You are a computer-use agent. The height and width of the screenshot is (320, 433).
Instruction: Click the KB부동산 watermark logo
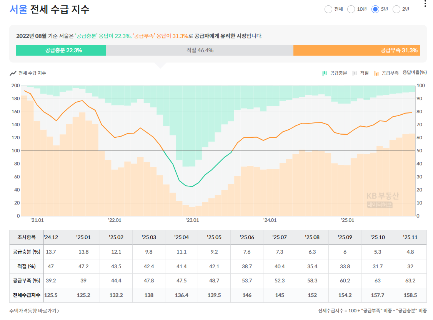pyautogui.click(x=383, y=200)
